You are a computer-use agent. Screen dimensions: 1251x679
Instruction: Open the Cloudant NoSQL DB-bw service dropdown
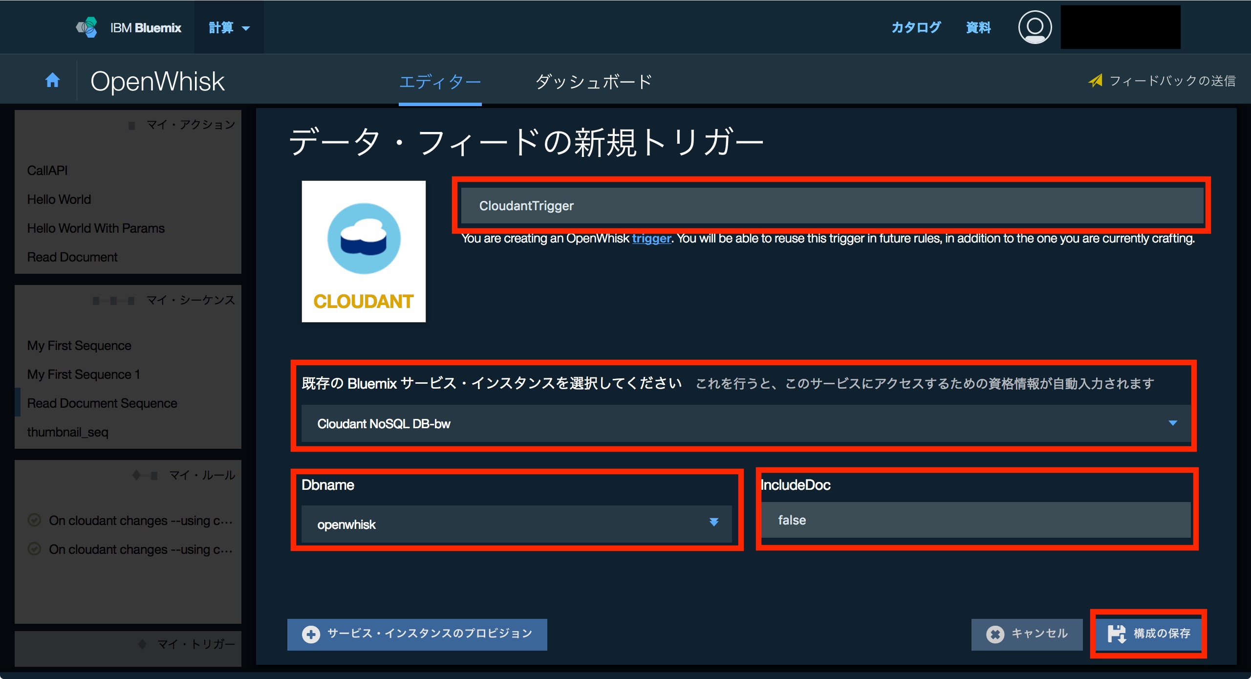(x=746, y=423)
